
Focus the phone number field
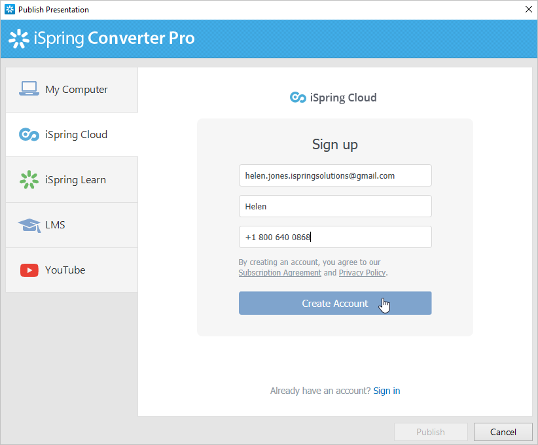335,237
